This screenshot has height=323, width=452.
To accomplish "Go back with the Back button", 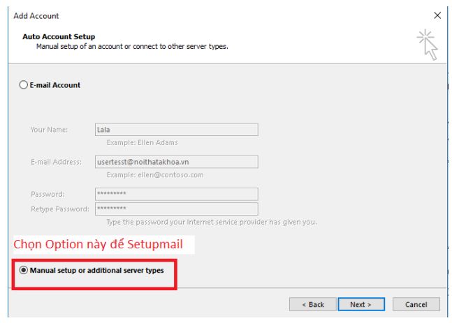I will point(312,304).
